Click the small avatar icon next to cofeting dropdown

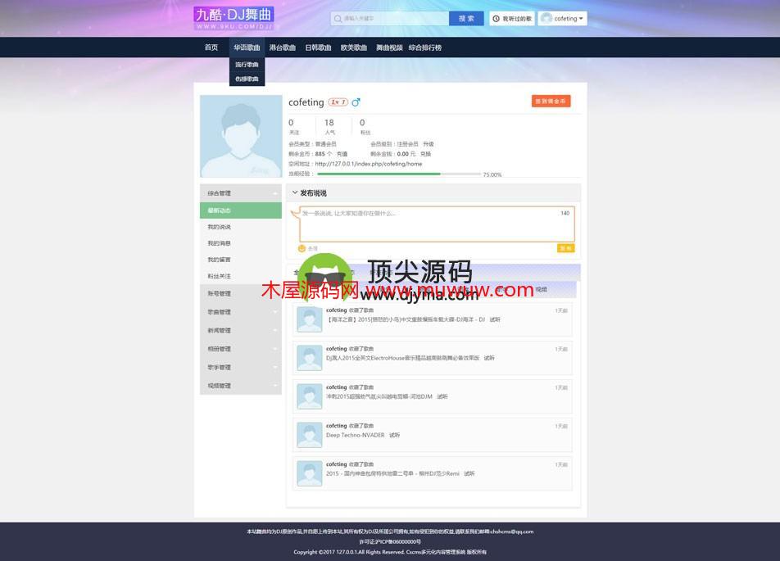pyautogui.click(x=546, y=18)
